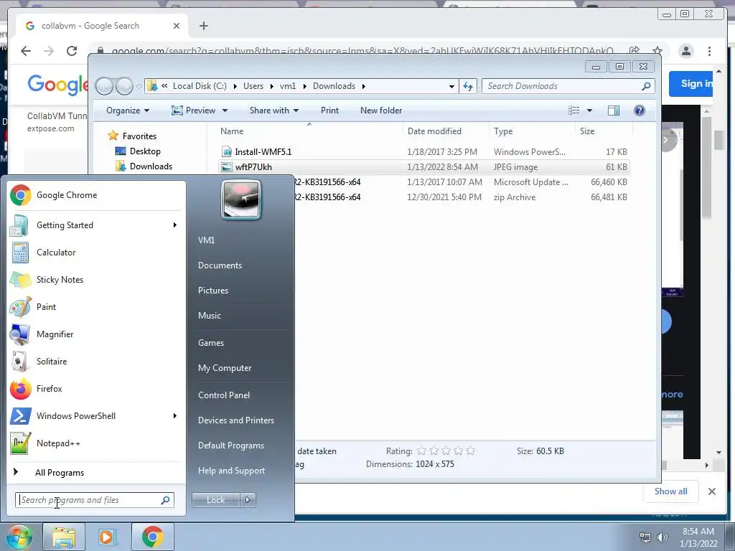Expand the address bar history dropdown
735x551 pixels.
pos(451,86)
